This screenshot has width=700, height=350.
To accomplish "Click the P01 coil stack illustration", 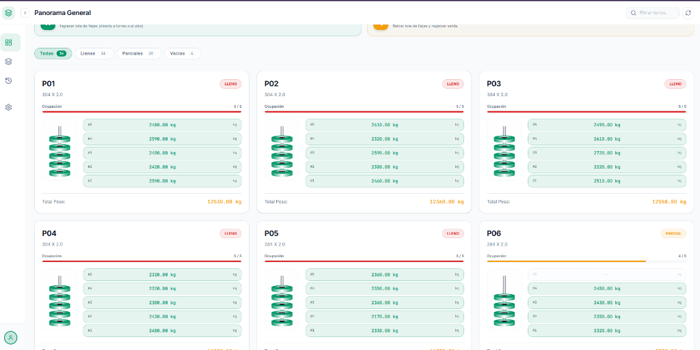I will pyautogui.click(x=59, y=149).
